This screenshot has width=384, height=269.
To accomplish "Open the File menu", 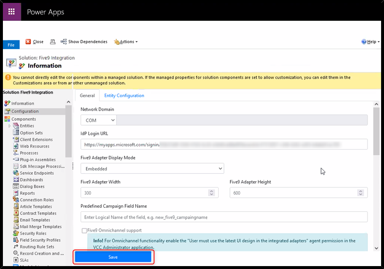I will [11, 45].
